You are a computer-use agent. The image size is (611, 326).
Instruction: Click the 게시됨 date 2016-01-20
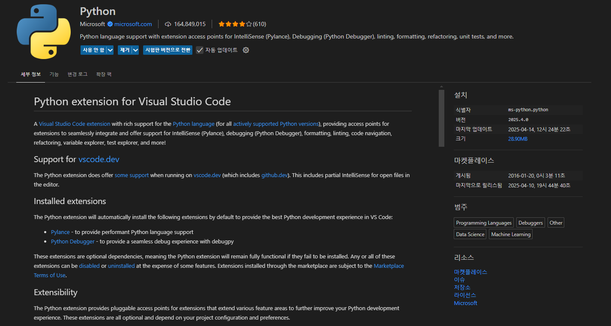click(536, 175)
